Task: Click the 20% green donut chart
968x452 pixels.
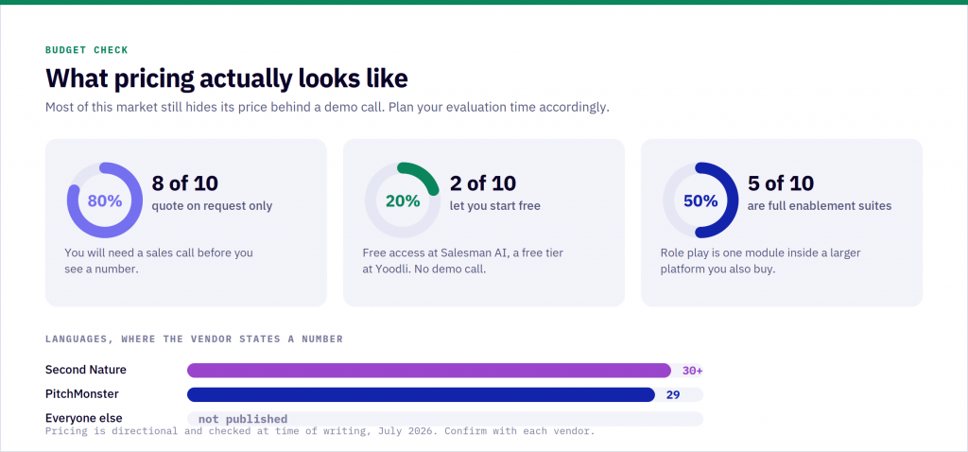Action: coord(403,200)
